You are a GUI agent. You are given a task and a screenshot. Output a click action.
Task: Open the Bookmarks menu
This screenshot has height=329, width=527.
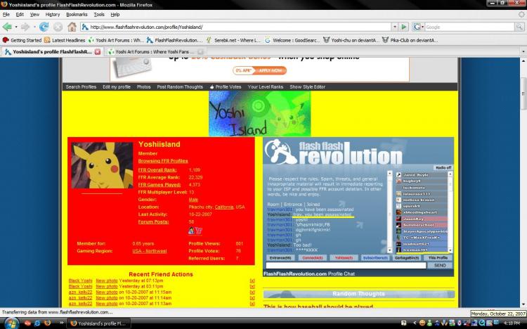77,15
